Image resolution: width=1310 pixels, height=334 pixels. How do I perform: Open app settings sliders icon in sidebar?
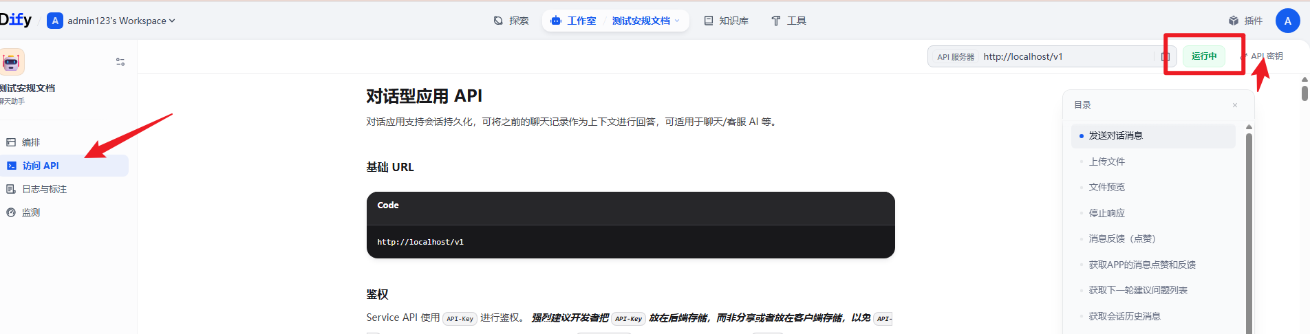pos(120,62)
